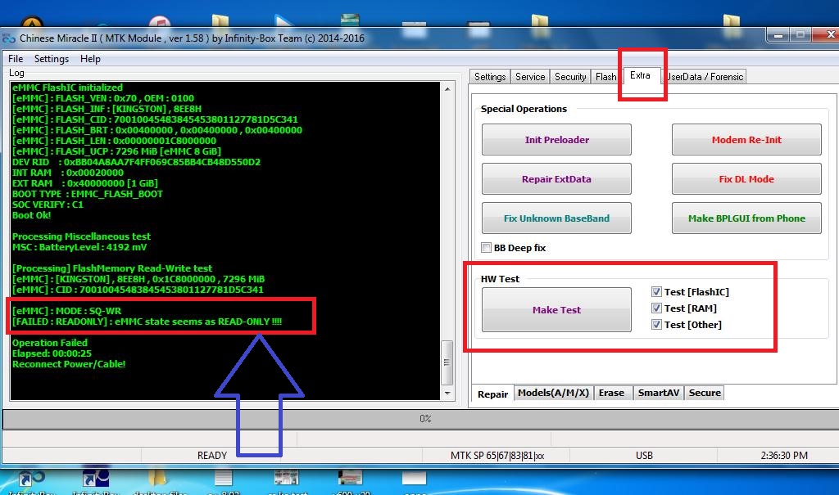Click the log scrollbar down arrow

coord(447,394)
